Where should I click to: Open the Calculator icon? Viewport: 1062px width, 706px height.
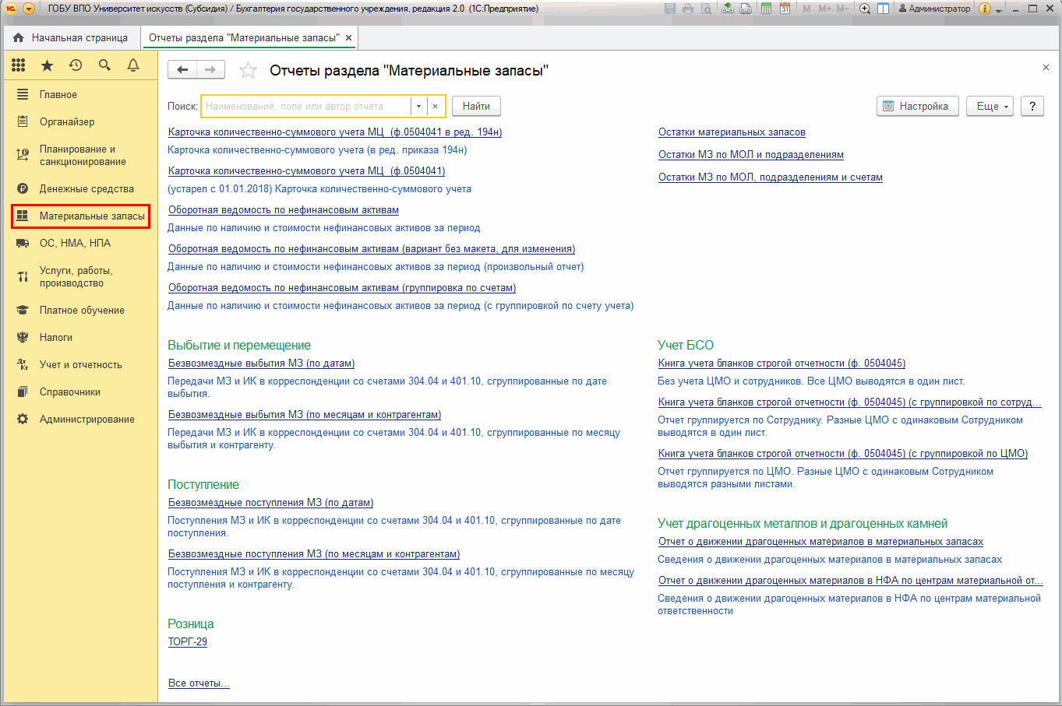(767, 9)
